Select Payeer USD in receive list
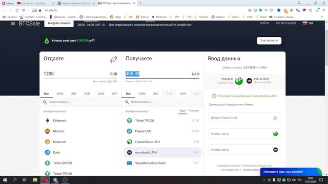The height and width of the screenshot is (184, 328). pyautogui.click(x=162, y=131)
